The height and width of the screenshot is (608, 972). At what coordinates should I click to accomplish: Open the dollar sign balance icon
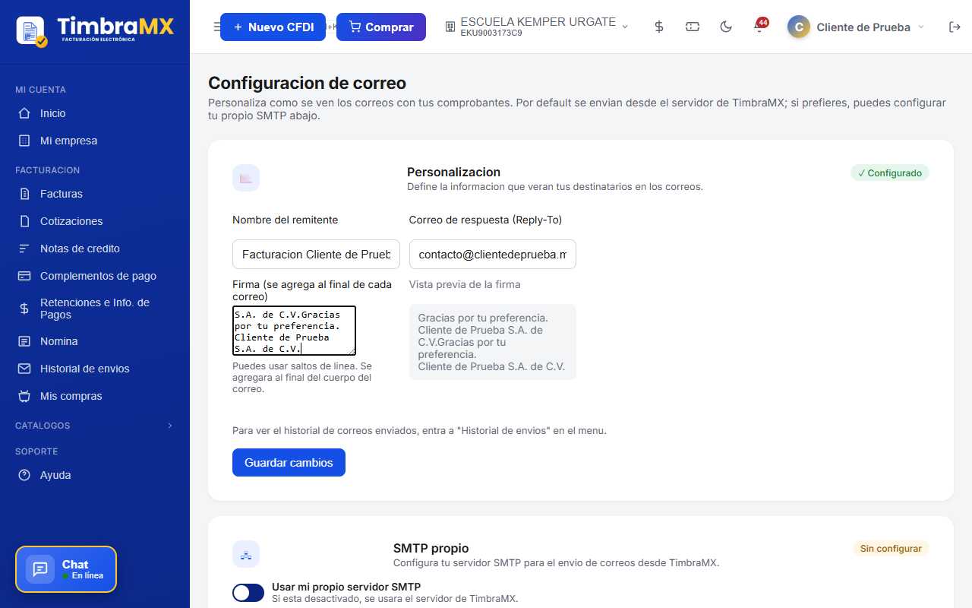coord(659,27)
